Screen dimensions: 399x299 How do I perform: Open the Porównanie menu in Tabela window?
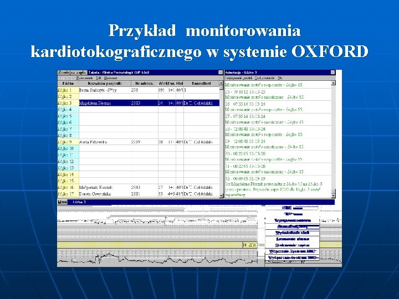84,78
